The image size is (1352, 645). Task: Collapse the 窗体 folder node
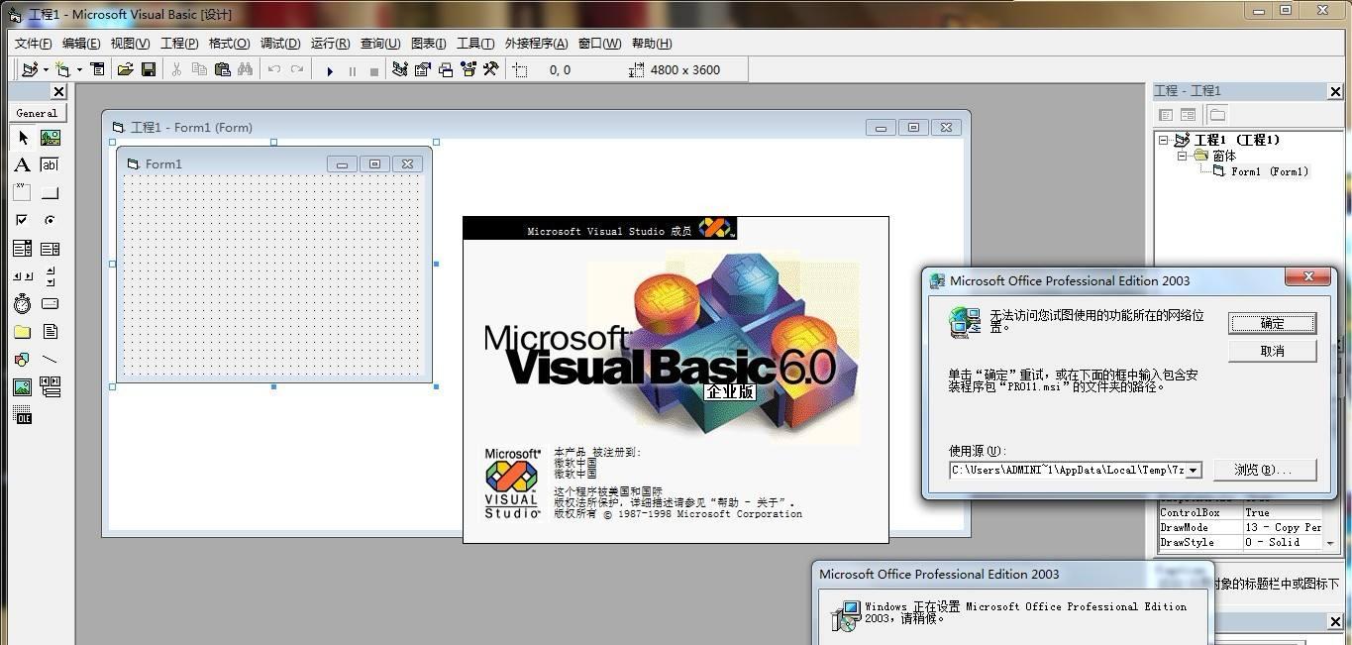pyautogui.click(x=1182, y=157)
